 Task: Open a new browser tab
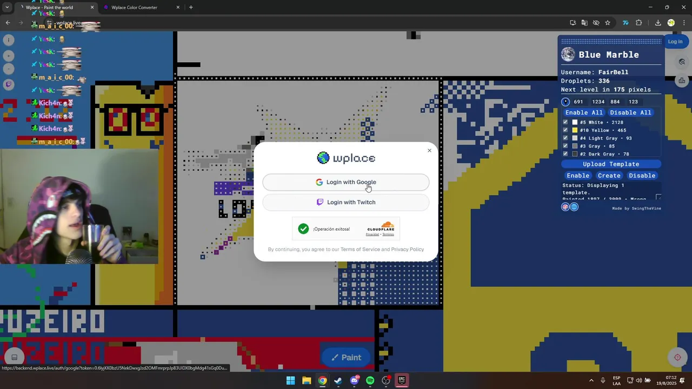(x=191, y=8)
